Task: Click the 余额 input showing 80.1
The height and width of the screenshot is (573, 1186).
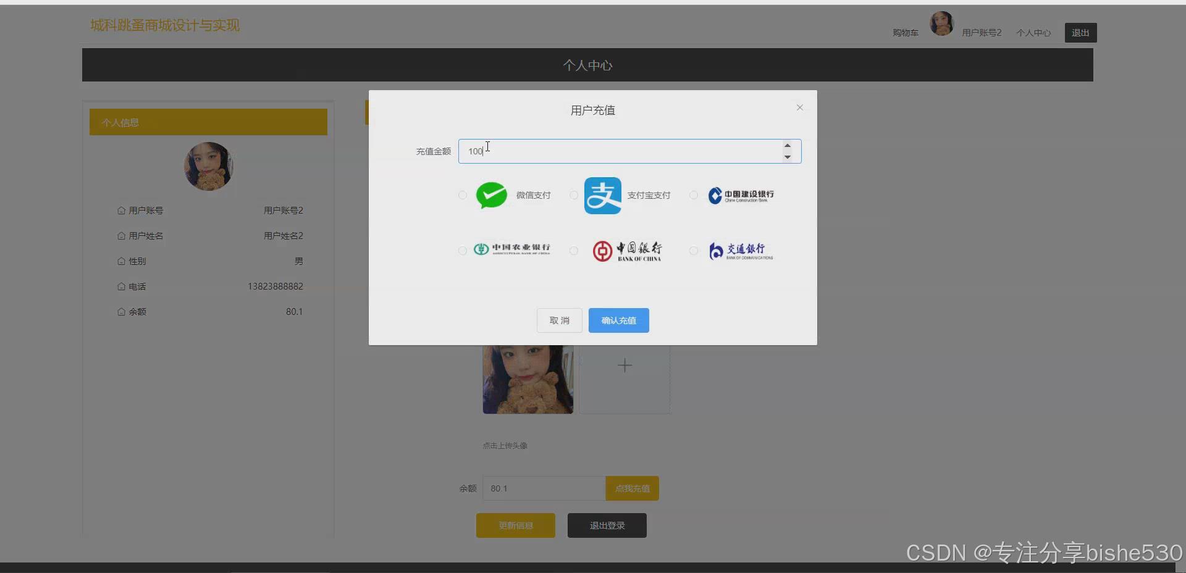Action: click(x=544, y=488)
